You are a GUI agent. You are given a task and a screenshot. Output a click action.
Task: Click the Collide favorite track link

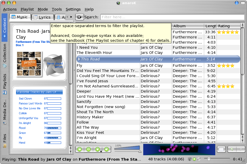(23, 113)
